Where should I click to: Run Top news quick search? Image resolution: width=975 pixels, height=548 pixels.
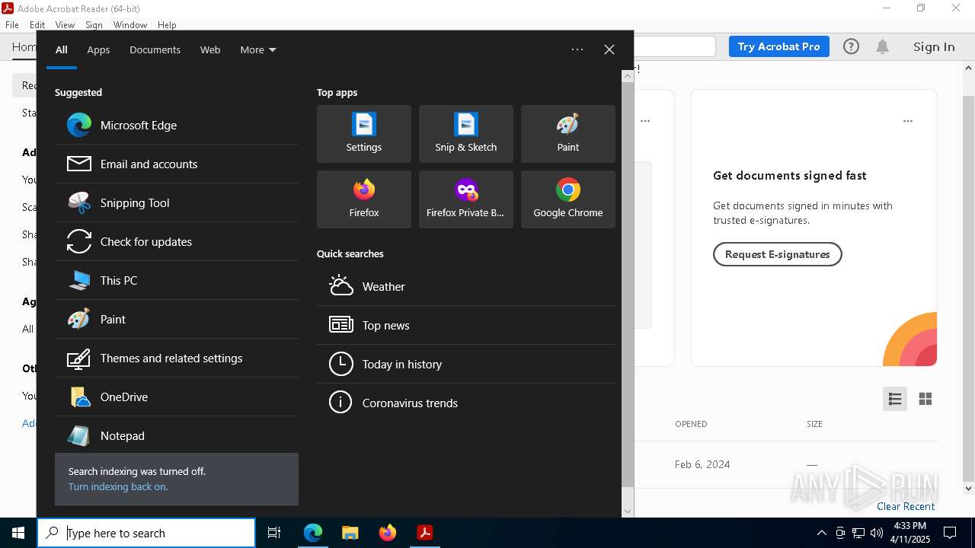click(466, 325)
